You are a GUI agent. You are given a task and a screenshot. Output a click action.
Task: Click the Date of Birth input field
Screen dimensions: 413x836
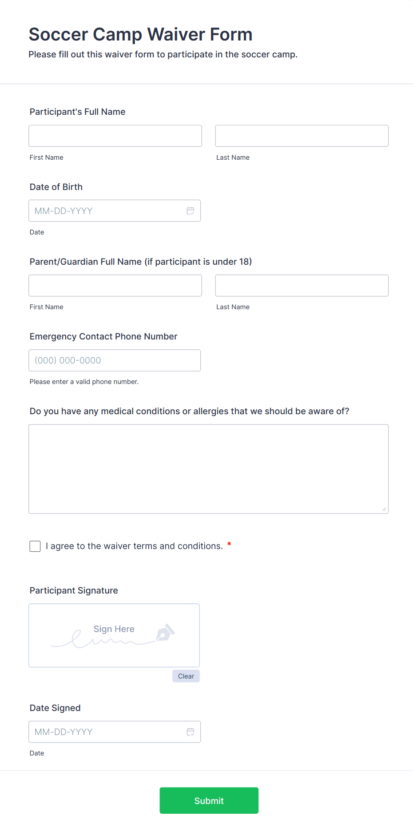tap(107, 211)
